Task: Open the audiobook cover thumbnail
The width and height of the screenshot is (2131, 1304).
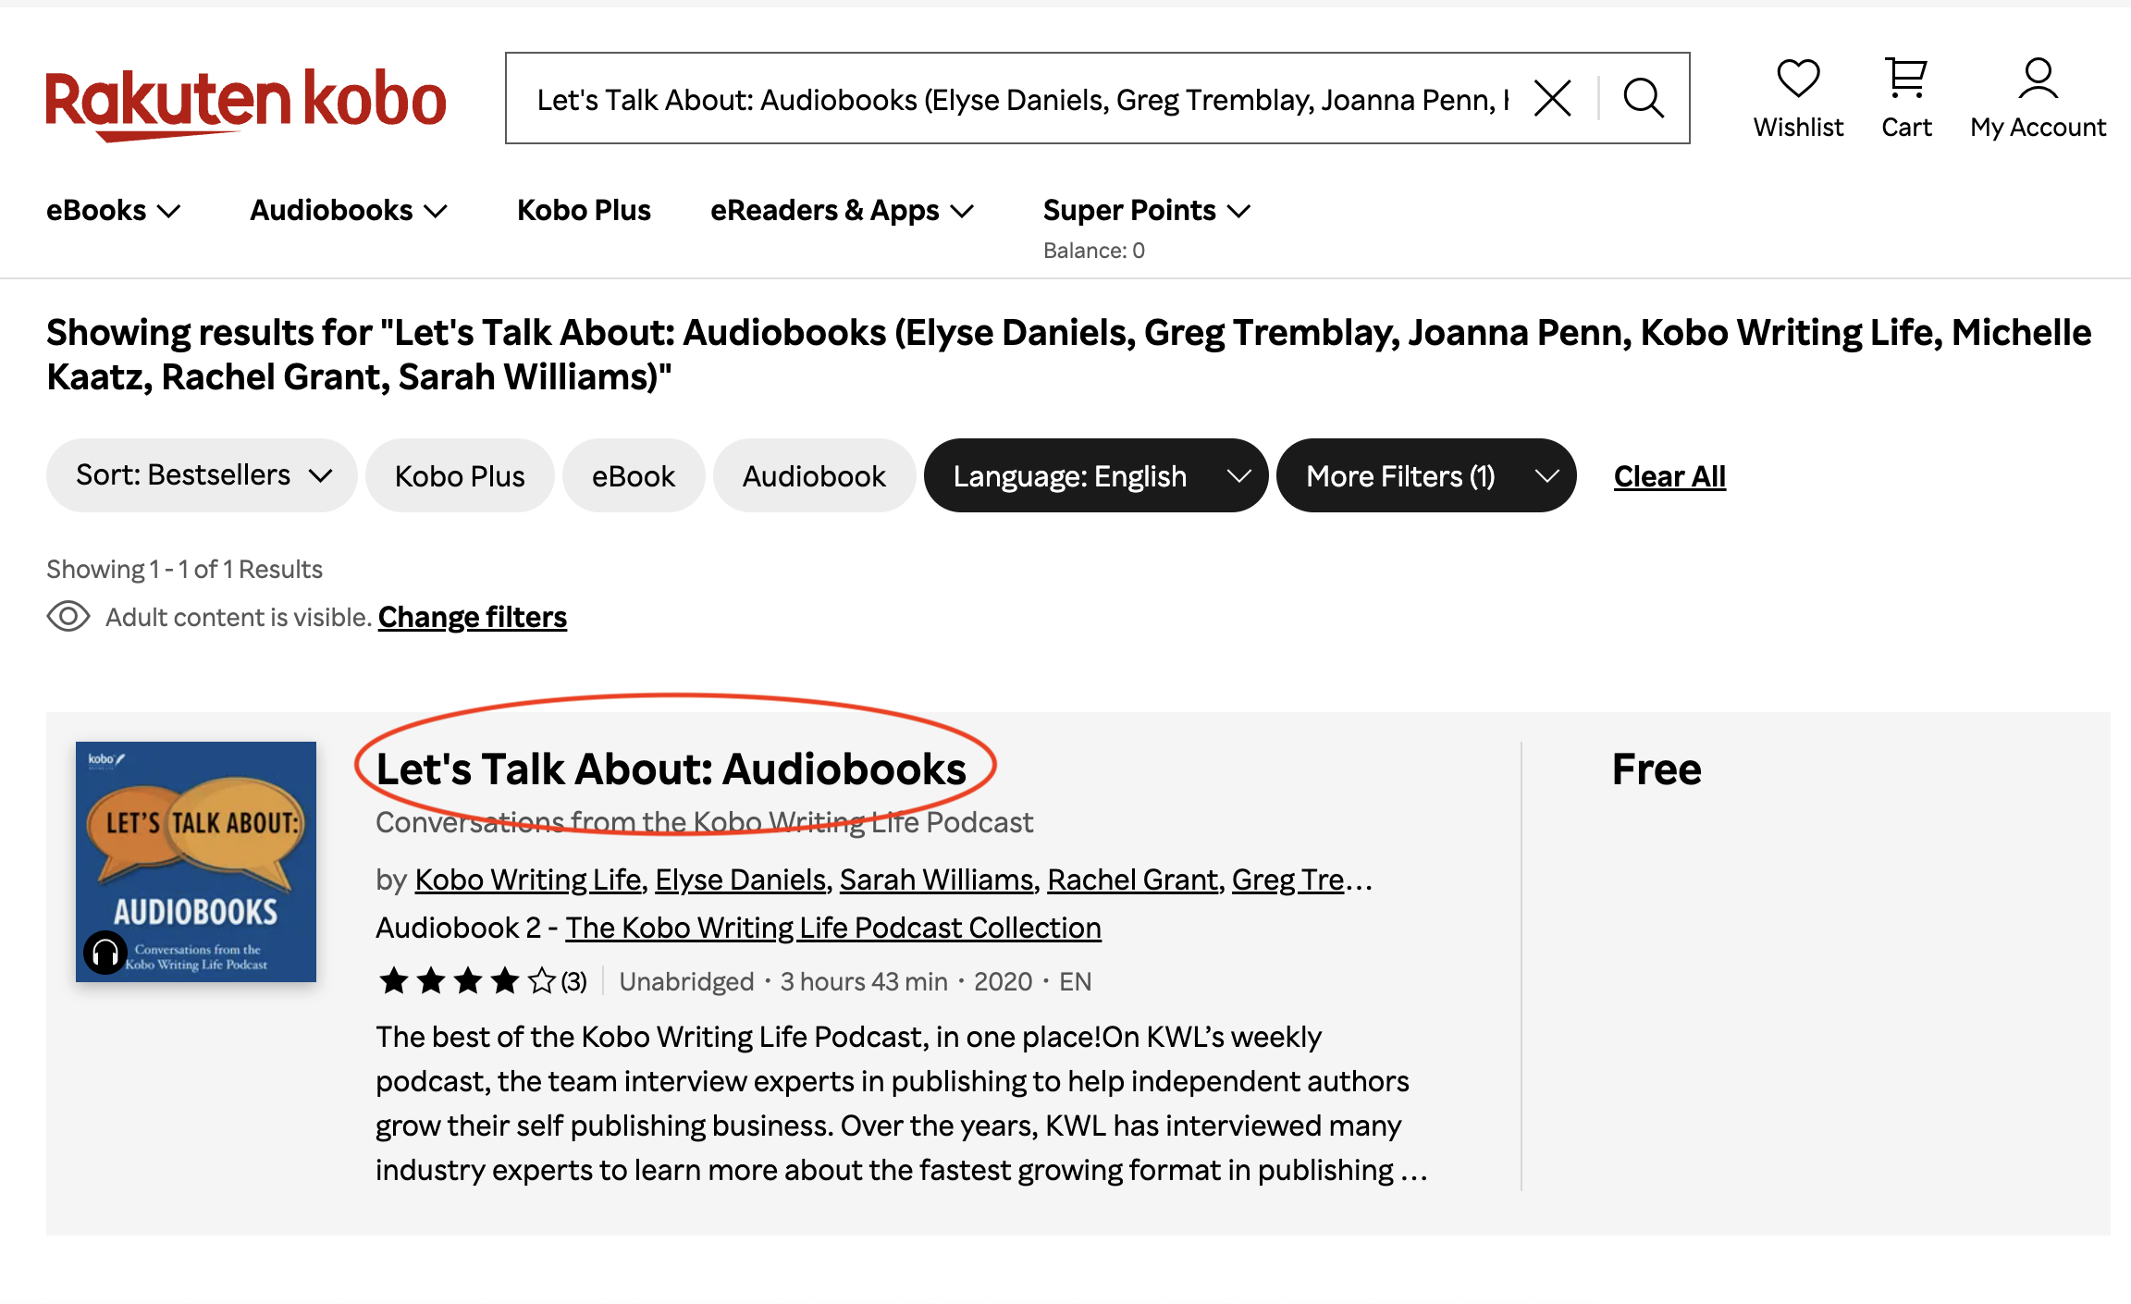Action: coord(196,862)
